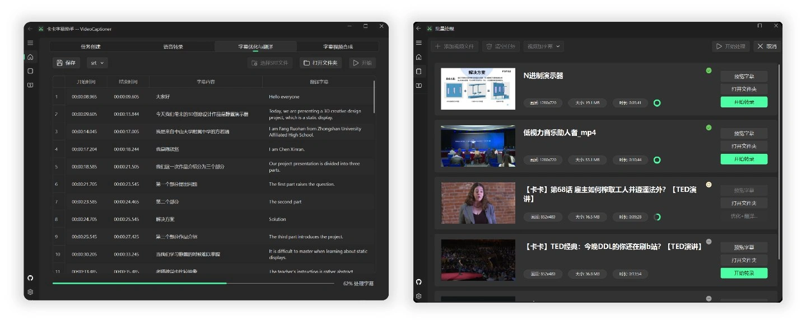Open batch processing icon in left window sidebar

30,71
